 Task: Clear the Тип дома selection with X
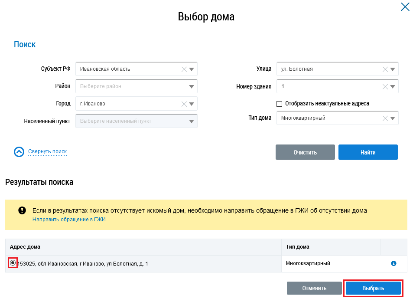pos(385,118)
